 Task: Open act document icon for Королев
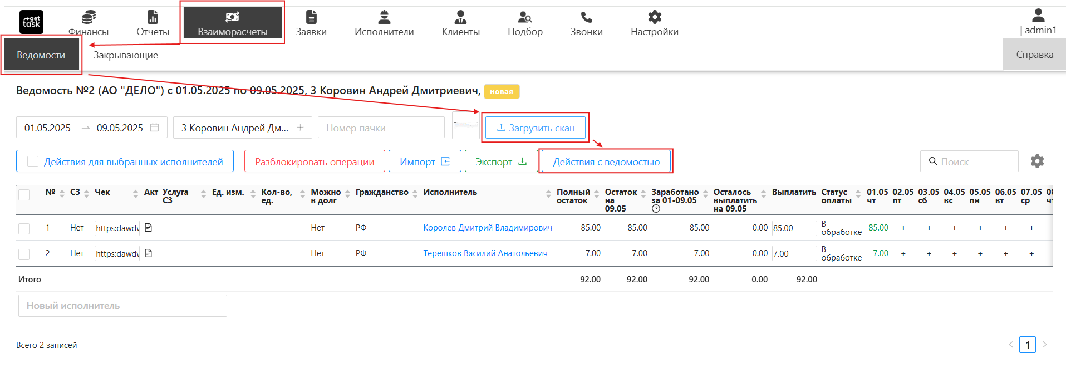(149, 228)
